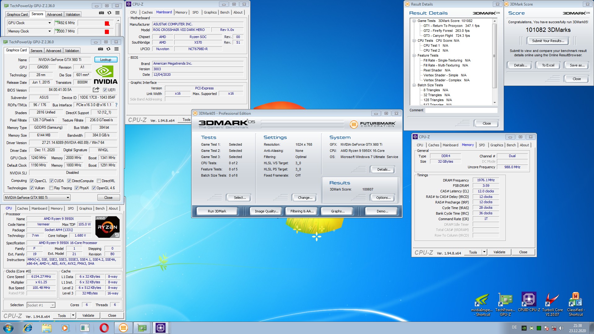The width and height of the screenshot is (594, 334).
Task: Switch to CPU-Z taskbar icon
Action: click(161, 328)
